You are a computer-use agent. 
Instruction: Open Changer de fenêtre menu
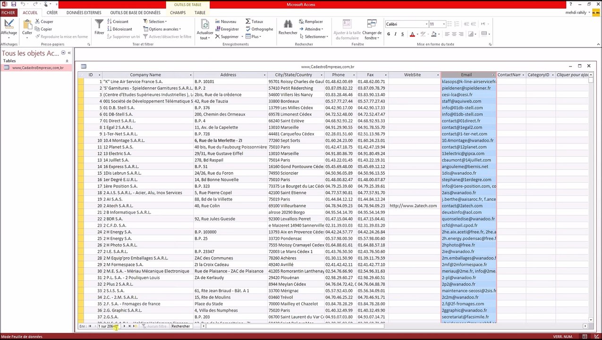(x=372, y=29)
